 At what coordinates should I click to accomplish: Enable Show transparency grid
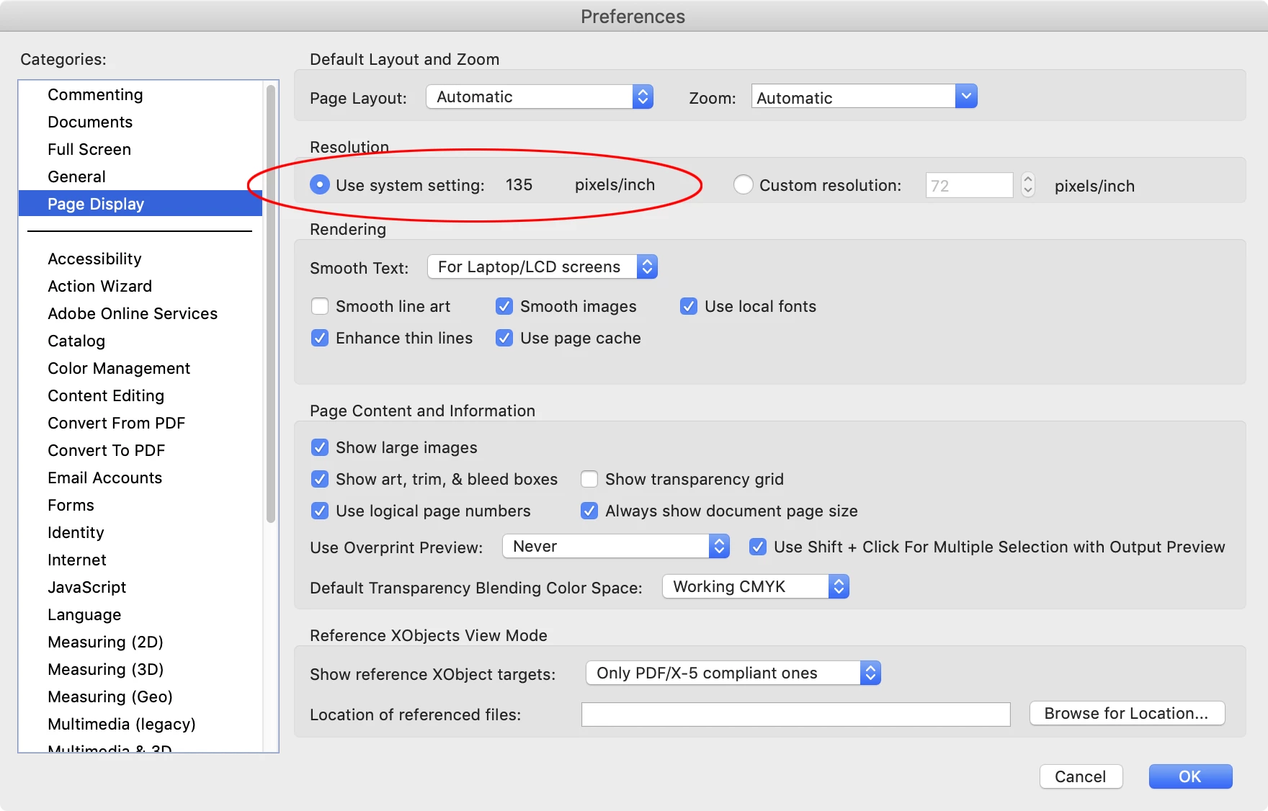pyautogui.click(x=589, y=479)
